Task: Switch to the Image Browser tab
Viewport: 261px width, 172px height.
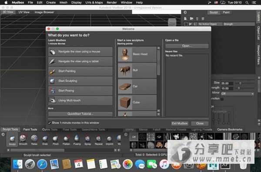Action: [44, 12]
